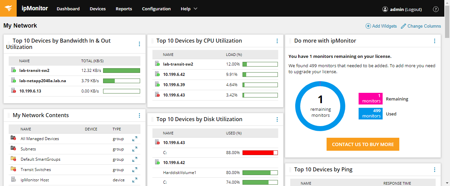Viewport: 450px width, 186px height.
Task: Click the plus icon beside Add Widgets
Action: 368,26
